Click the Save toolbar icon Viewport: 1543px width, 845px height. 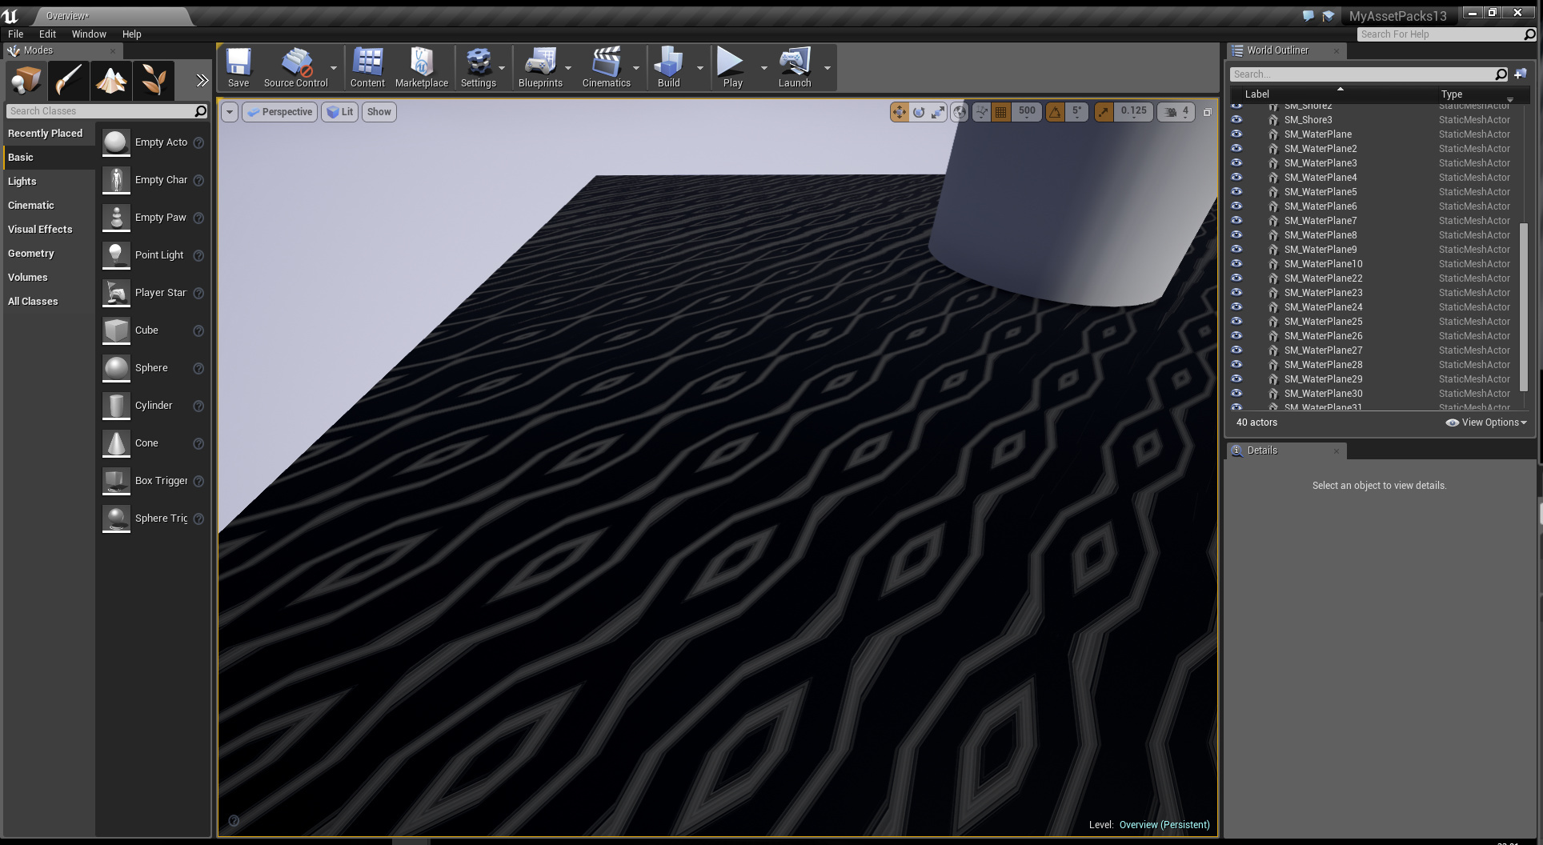238,67
